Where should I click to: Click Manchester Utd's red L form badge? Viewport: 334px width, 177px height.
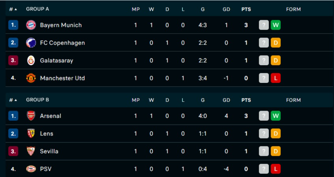(x=275, y=78)
